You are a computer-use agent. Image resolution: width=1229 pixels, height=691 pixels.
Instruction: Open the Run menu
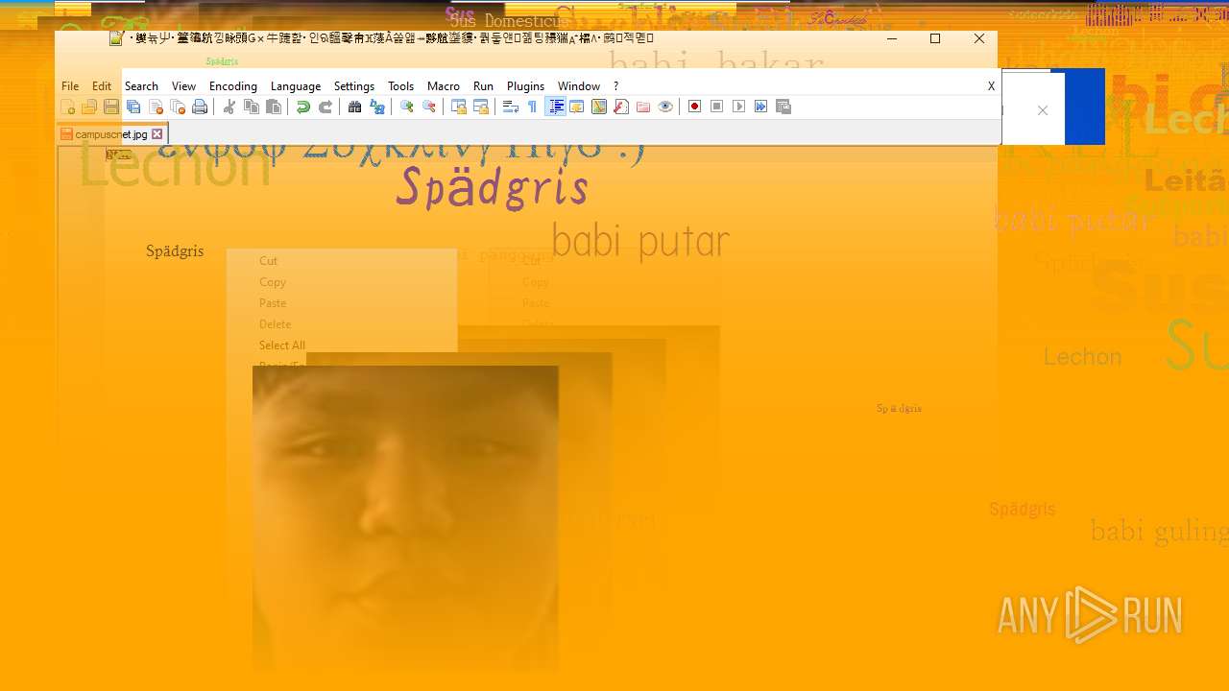483,86
